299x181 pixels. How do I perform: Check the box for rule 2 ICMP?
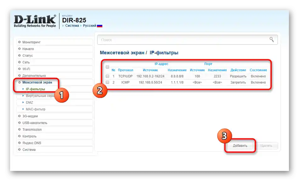[x=107, y=82]
